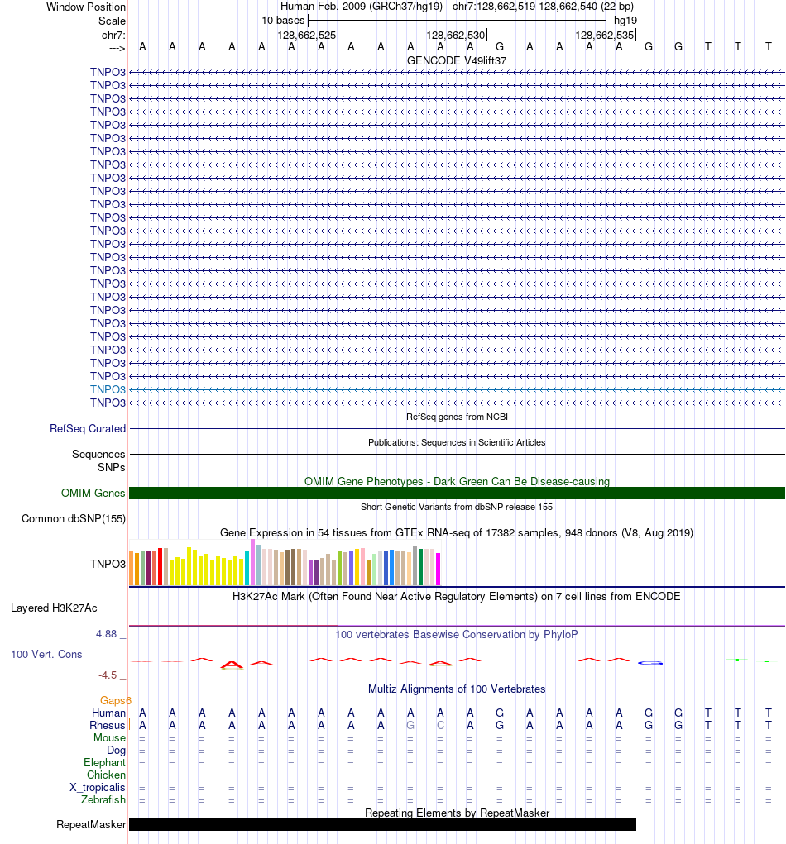Click the 4.88 PhyloP upper scale value
Viewport: 786px width, 844px height.
(106, 634)
